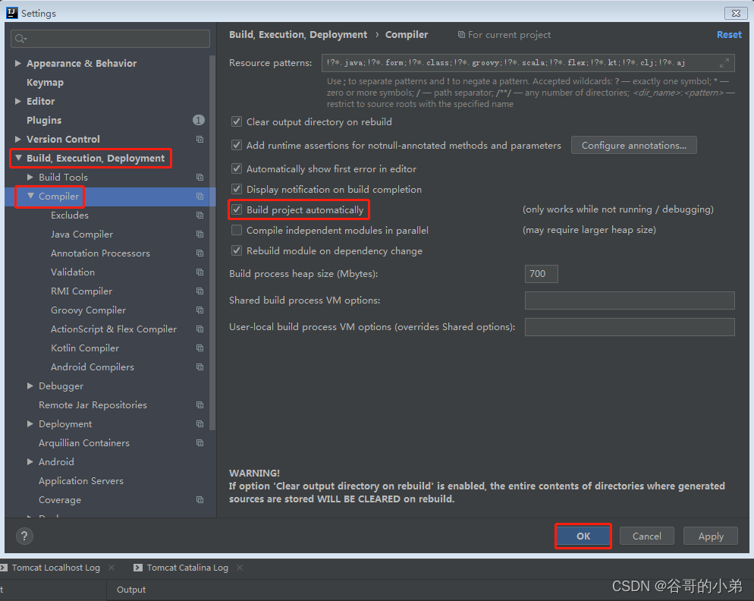This screenshot has height=601, width=754.
Task: Click the help question mark icon
Action: (24, 536)
